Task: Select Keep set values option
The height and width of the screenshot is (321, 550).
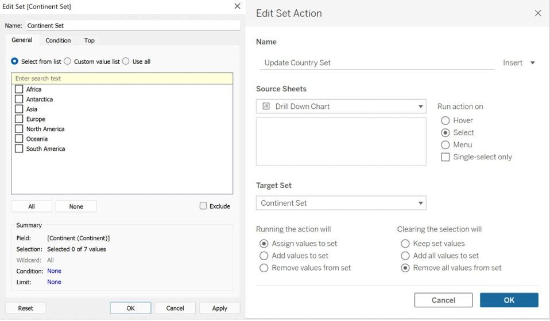Action: pos(405,244)
